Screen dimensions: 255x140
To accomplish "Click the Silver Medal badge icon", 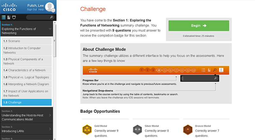I will (x=137, y=129).
